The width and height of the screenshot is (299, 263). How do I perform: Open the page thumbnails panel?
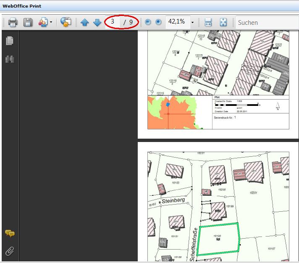[x=10, y=41]
